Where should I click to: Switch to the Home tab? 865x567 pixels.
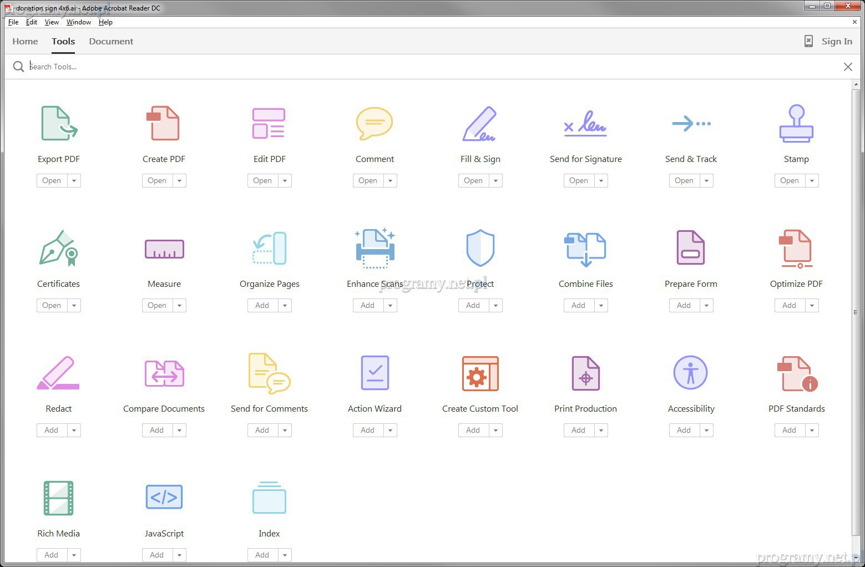click(x=25, y=42)
